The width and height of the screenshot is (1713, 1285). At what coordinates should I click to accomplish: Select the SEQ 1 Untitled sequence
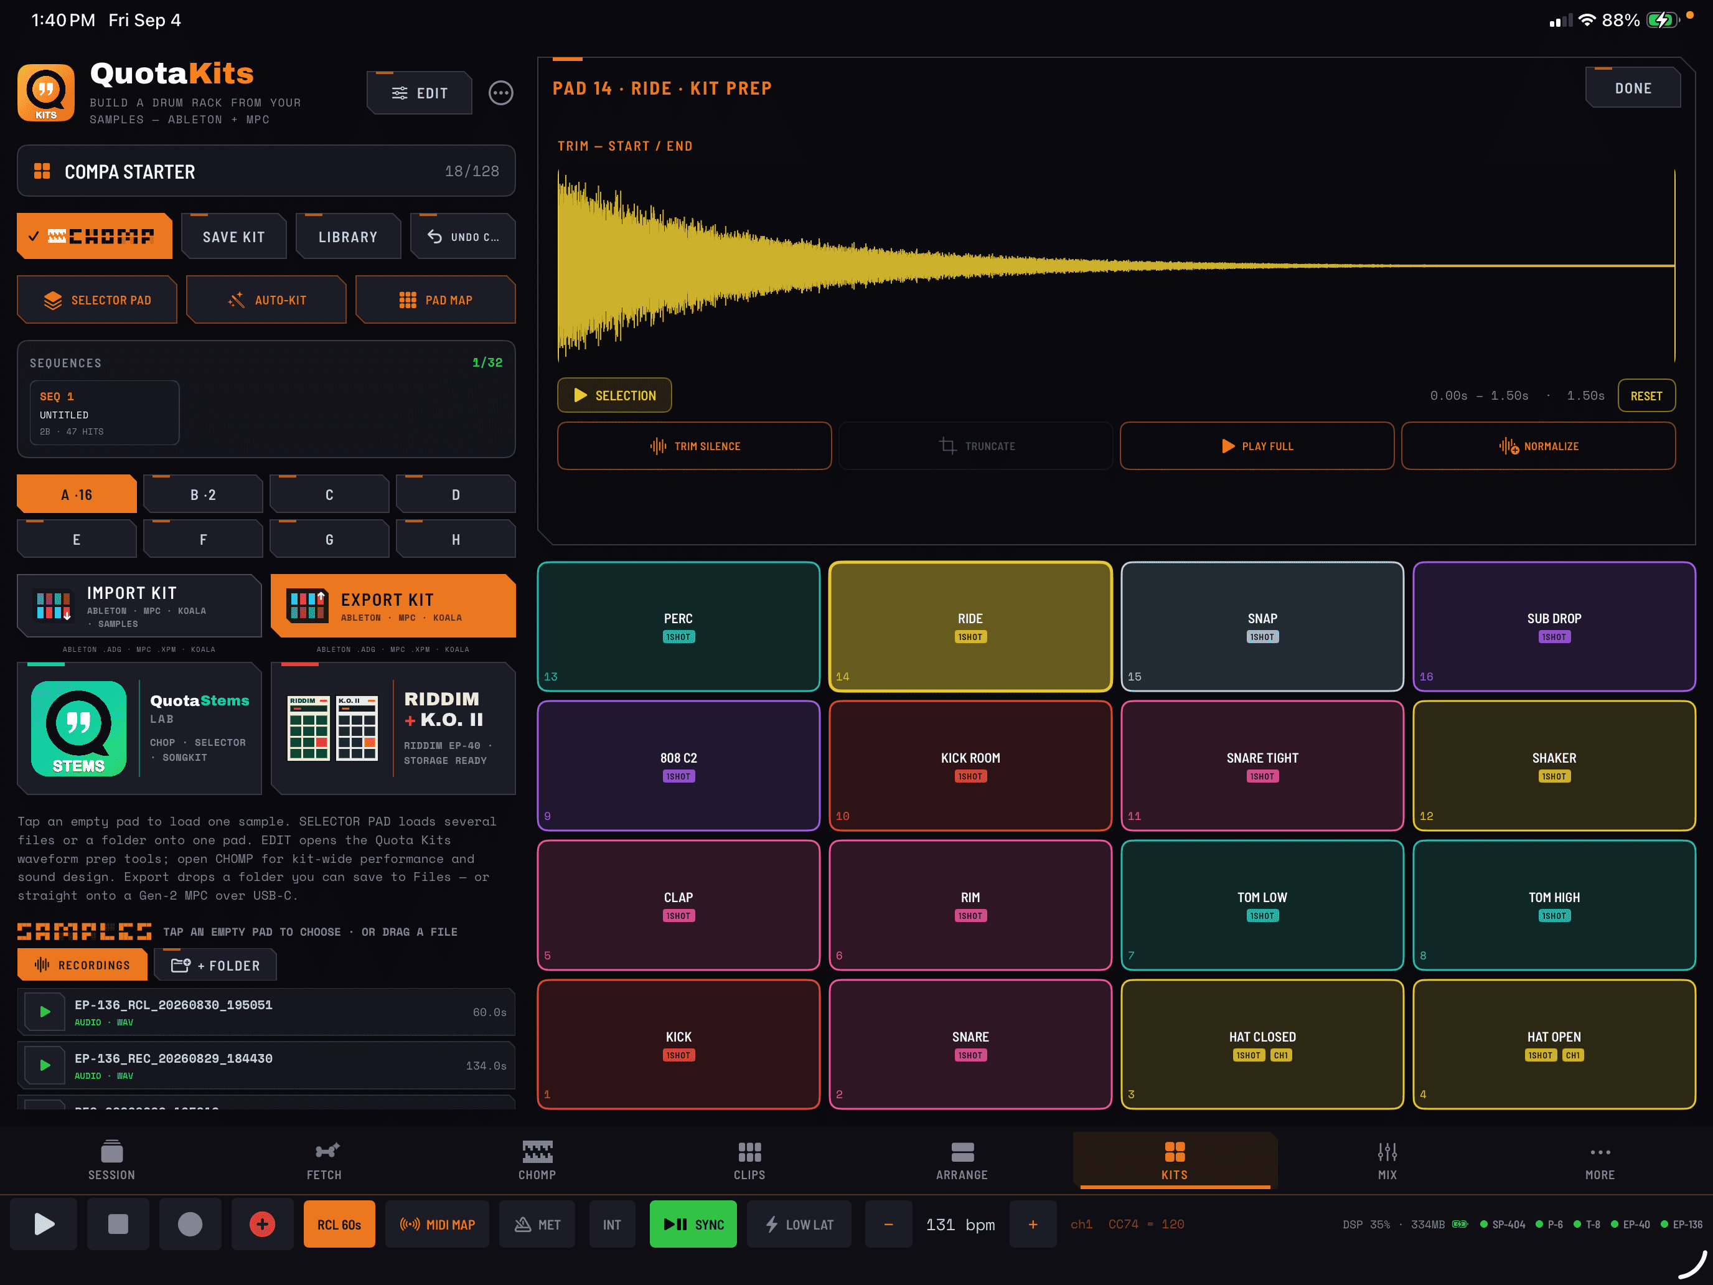105,413
